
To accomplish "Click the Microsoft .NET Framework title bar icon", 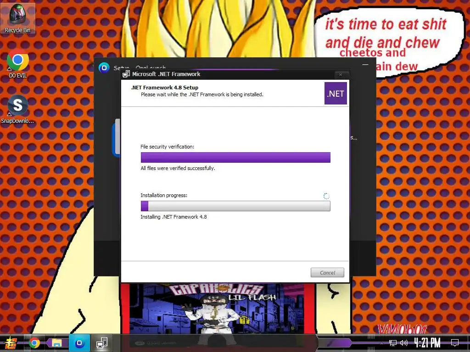I will [x=126, y=74].
